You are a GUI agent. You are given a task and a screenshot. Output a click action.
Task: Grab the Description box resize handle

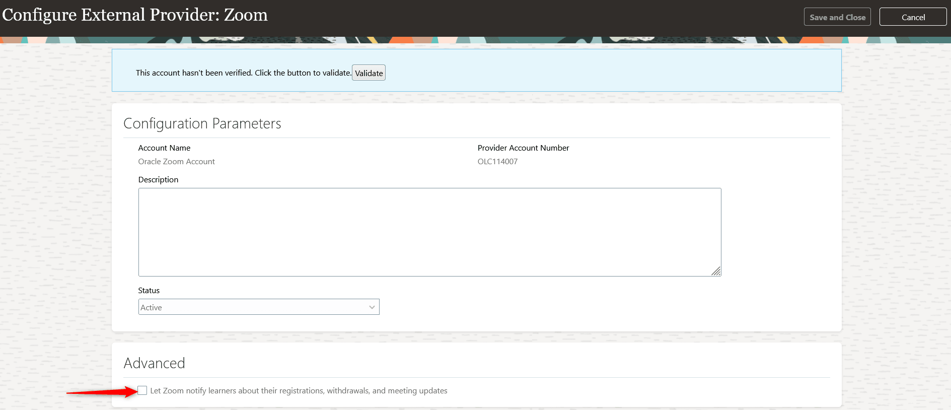716,271
